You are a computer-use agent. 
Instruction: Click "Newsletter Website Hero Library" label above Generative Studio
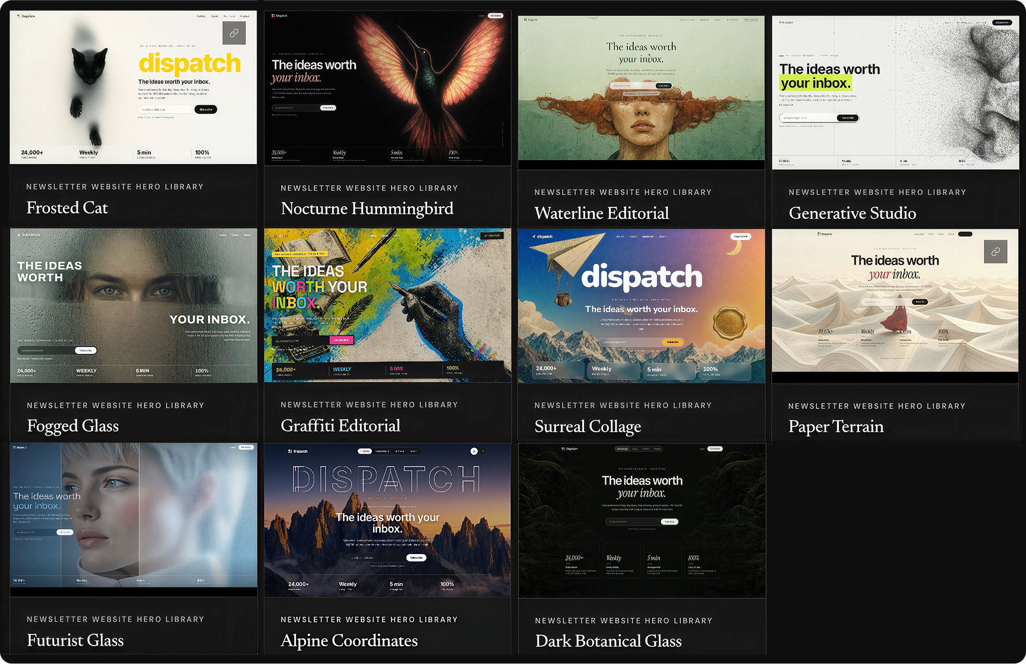click(x=877, y=192)
